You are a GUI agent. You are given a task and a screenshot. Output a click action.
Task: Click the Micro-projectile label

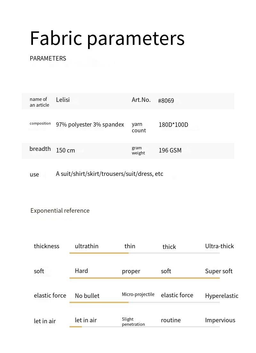[x=138, y=294]
